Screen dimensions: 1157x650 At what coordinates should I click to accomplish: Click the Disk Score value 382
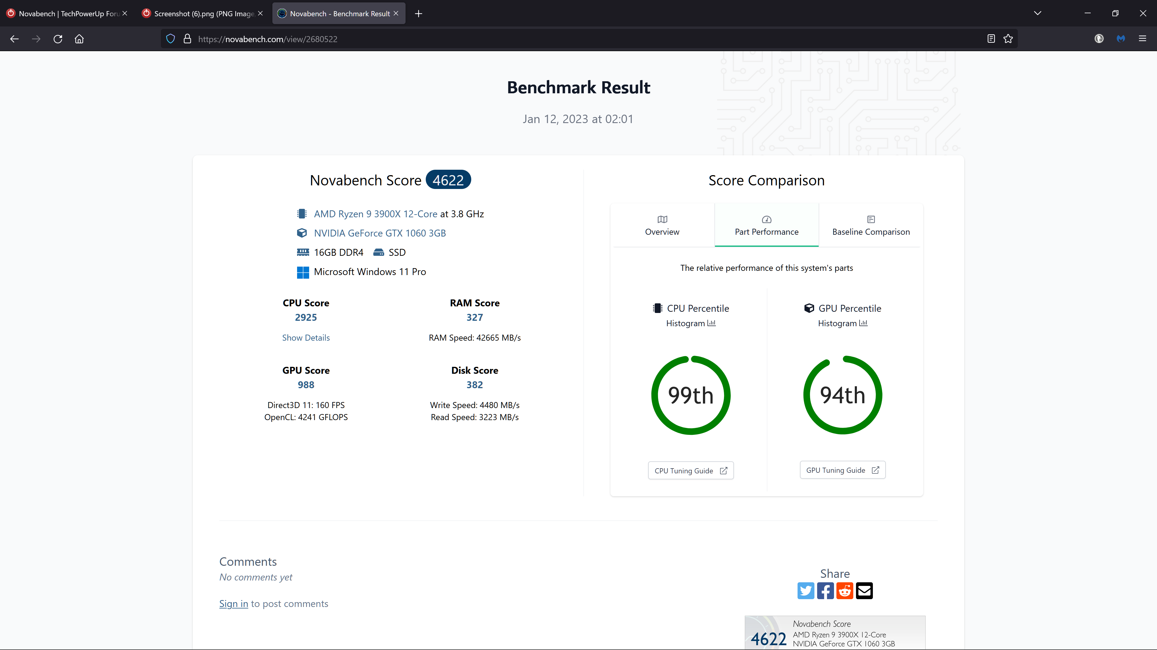(475, 385)
